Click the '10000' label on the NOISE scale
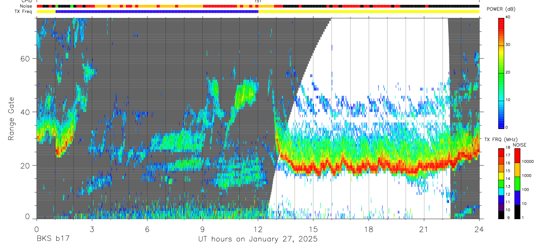539x248 pixels. coord(528,161)
